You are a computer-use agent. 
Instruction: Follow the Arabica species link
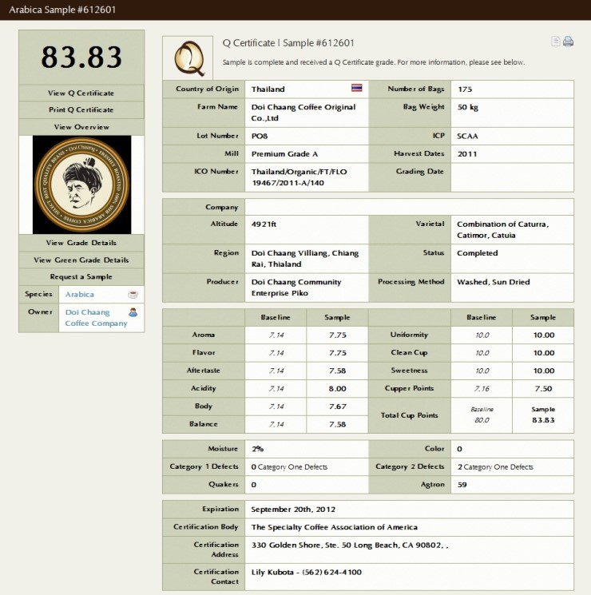79,295
